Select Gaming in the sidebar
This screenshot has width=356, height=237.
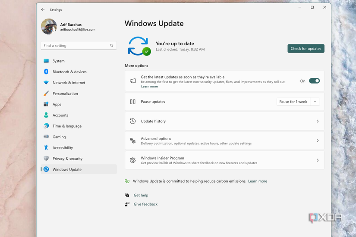pos(79,137)
